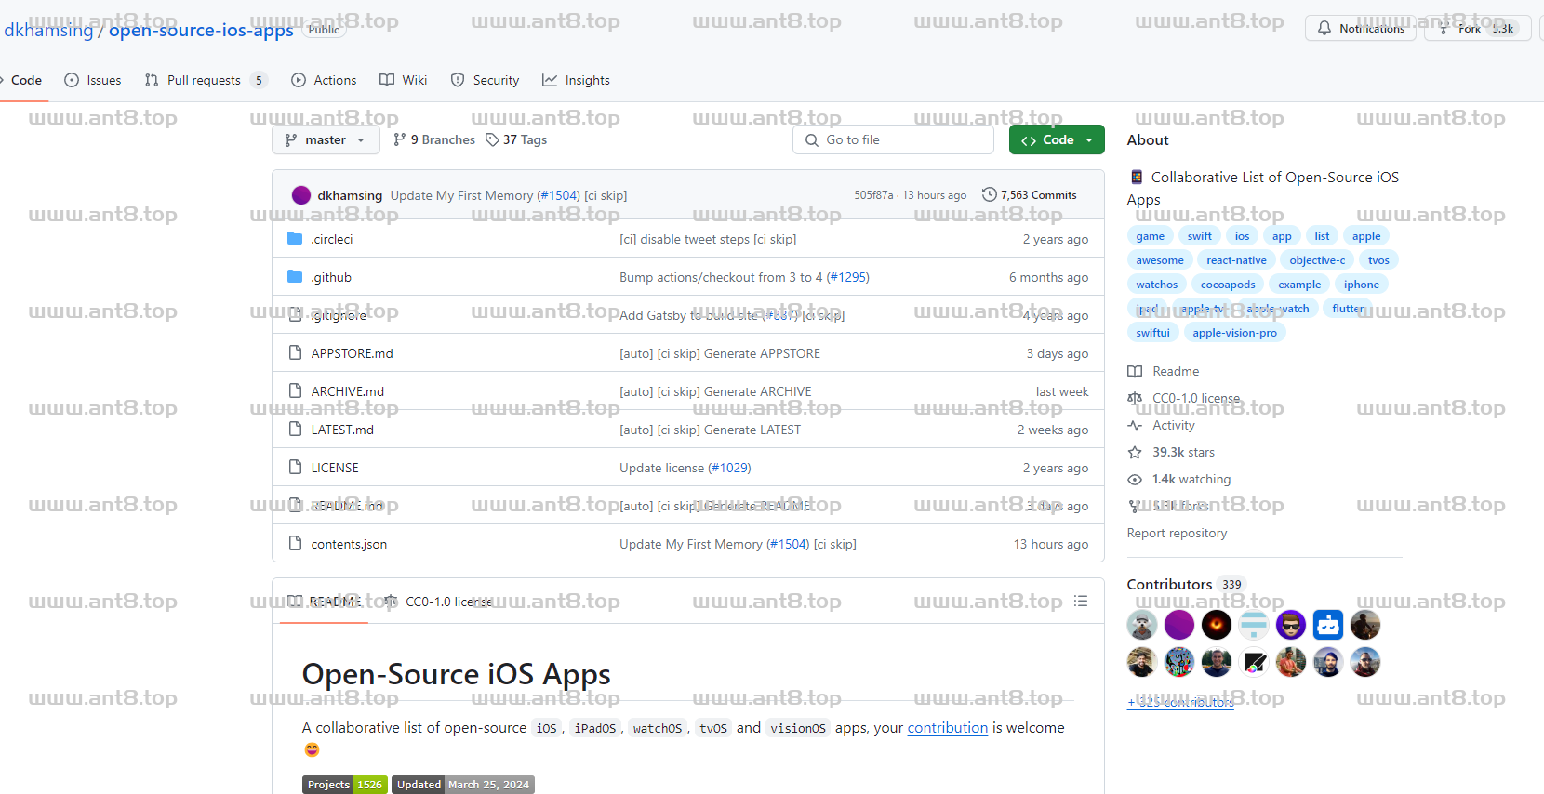
Task: Open the APPSTORE.md file
Action: click(x=352, y=353)
